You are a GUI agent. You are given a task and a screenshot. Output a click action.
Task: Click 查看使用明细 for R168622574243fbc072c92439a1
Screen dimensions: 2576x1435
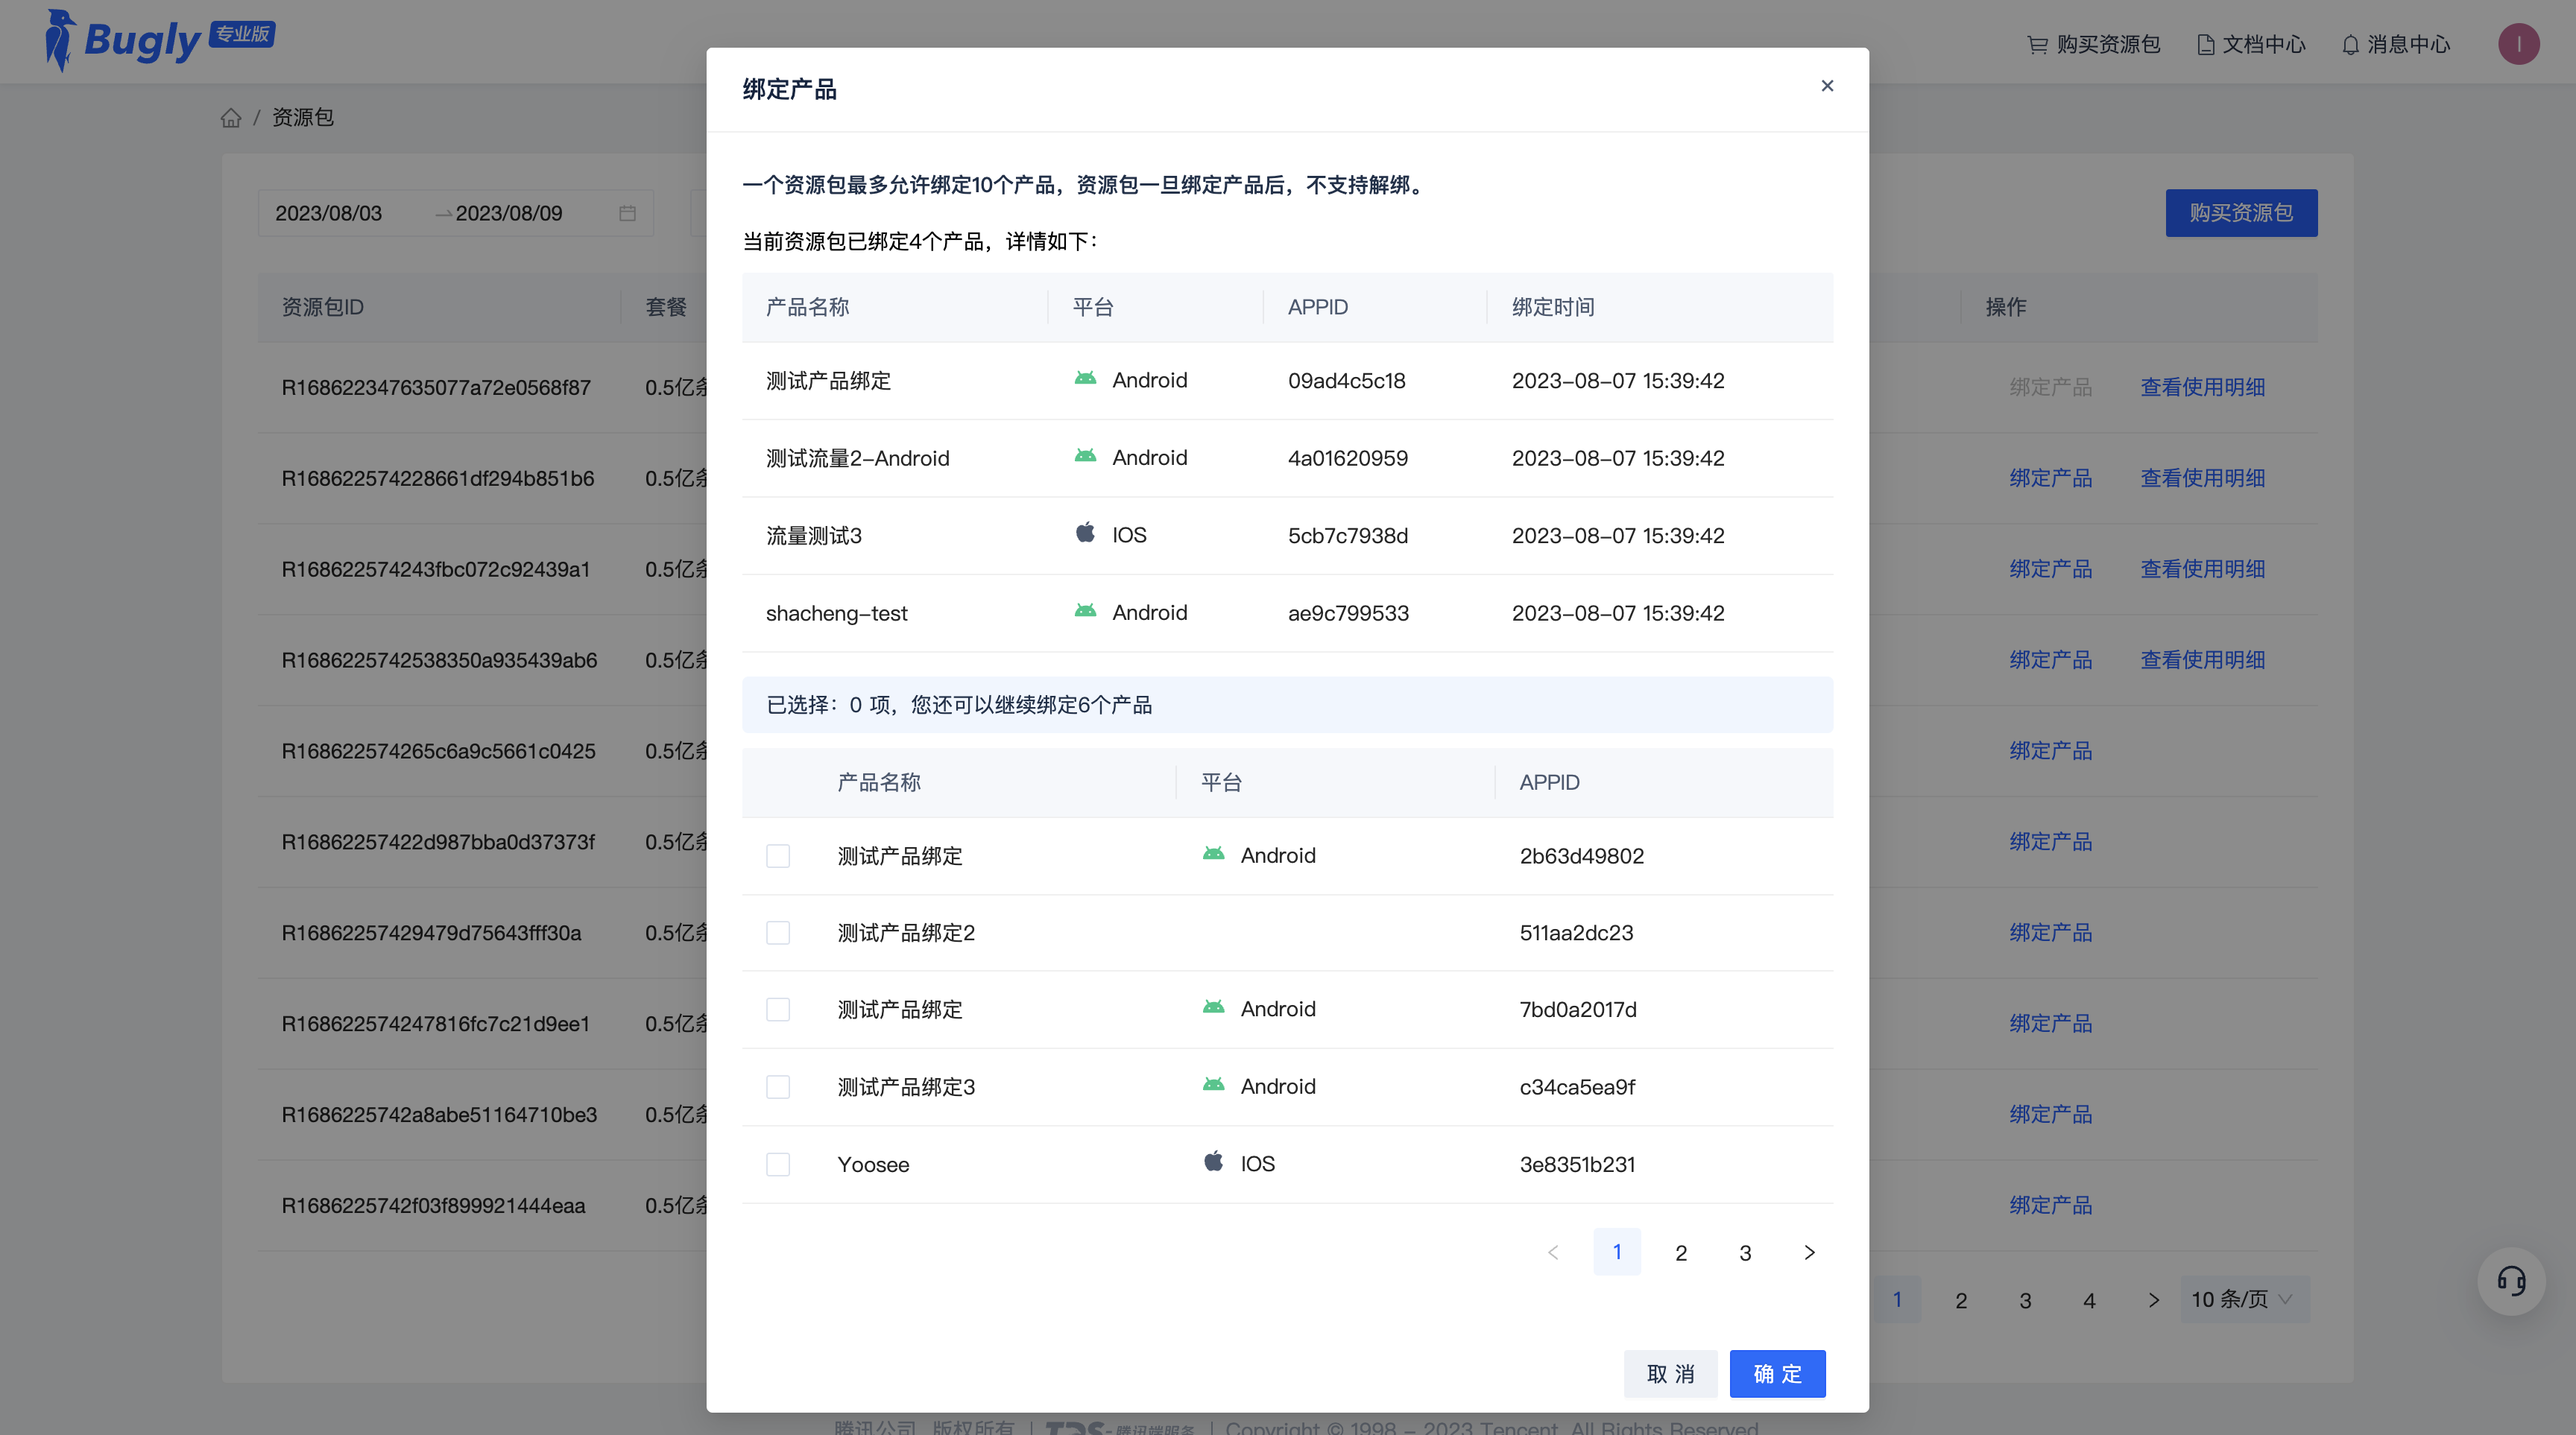(2202, 569)
